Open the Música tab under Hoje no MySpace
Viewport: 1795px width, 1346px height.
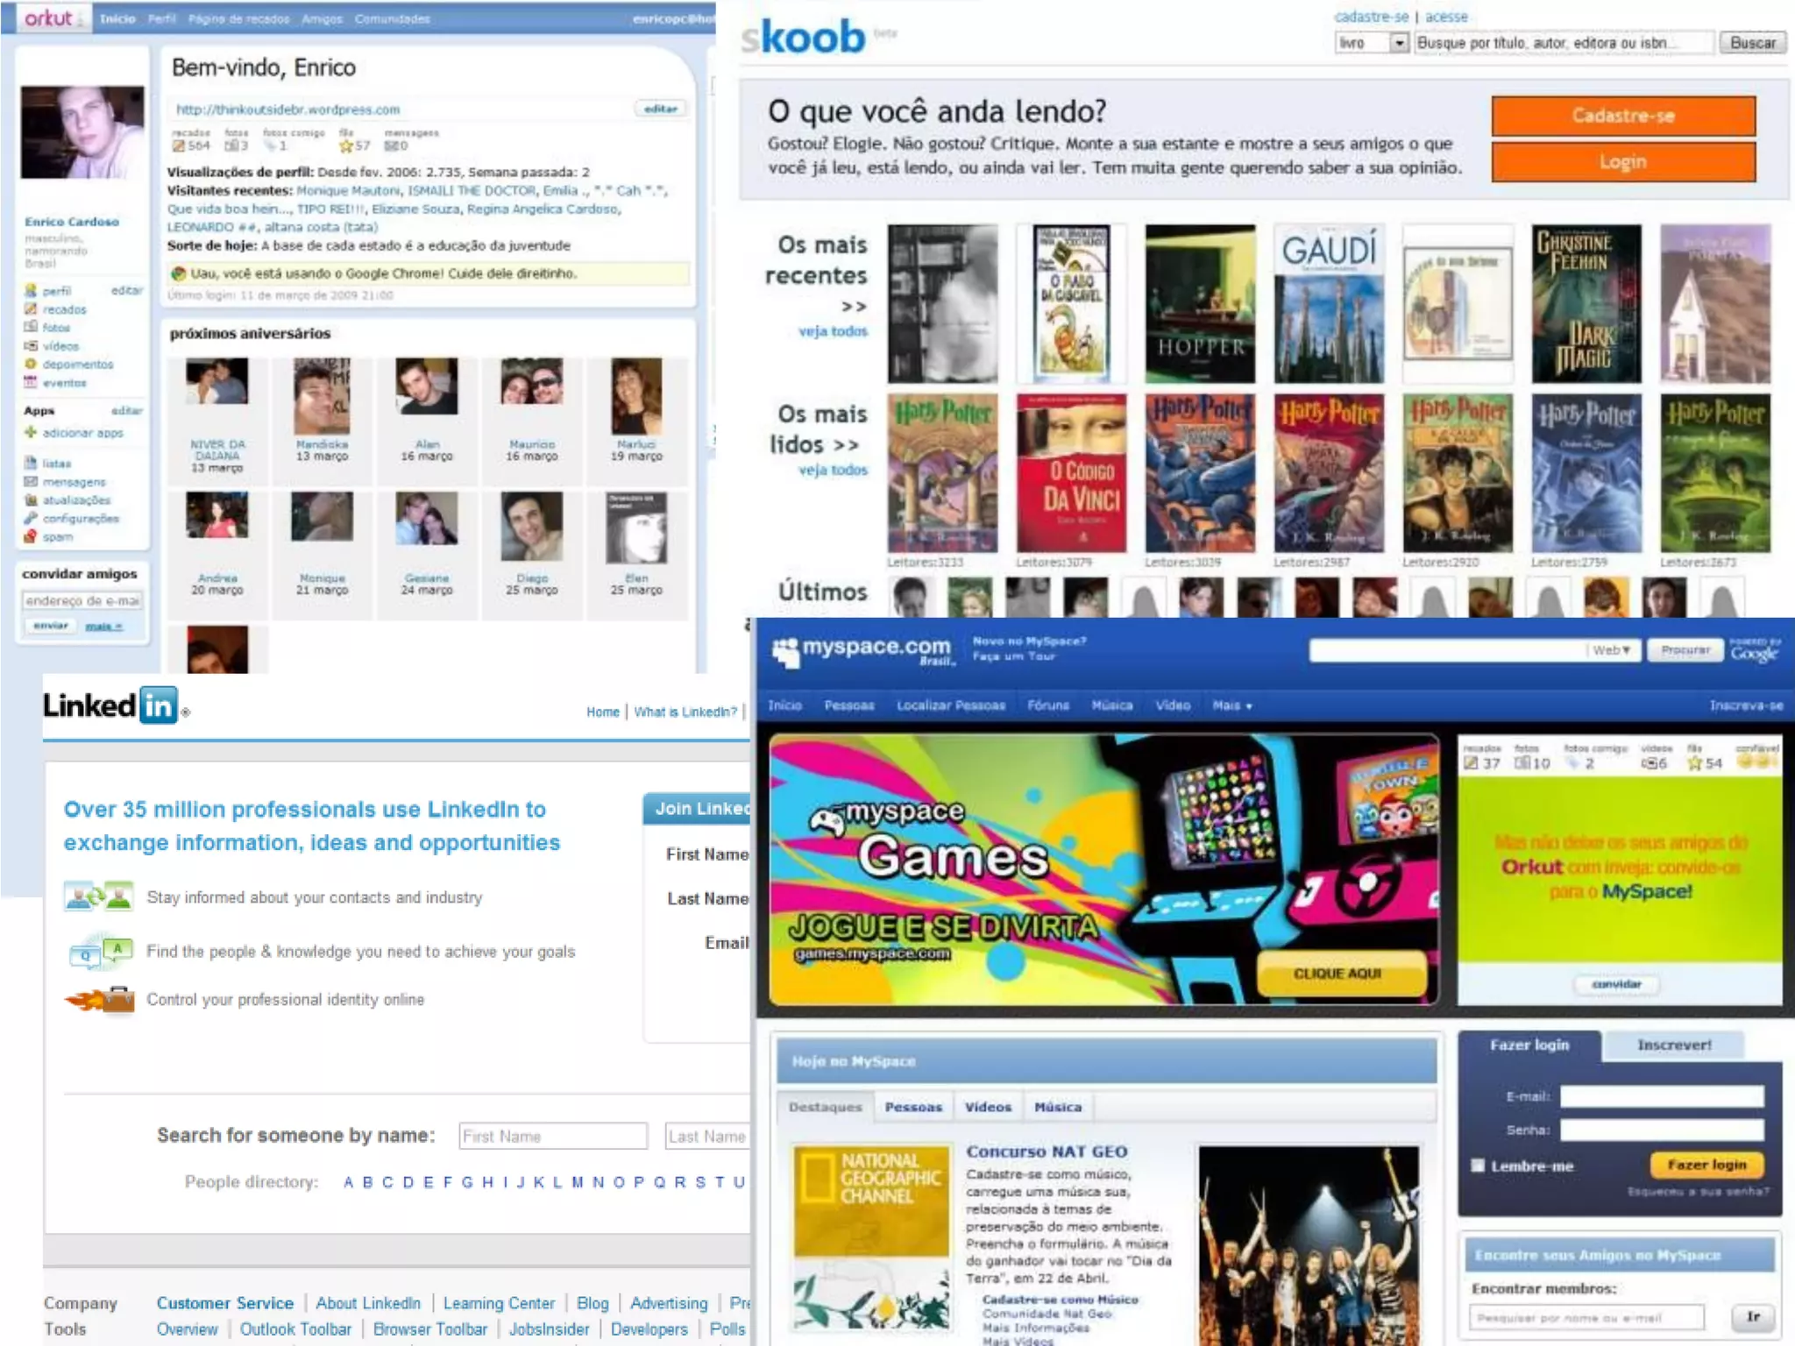tap(1057, 1107)
